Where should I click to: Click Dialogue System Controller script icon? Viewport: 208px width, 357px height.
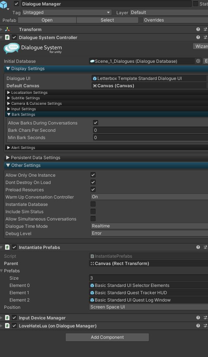tap(7, 37)
